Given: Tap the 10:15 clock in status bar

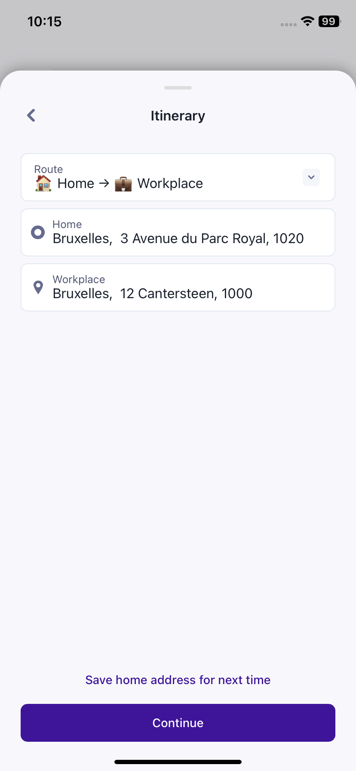Looking at the screenshot, I should 45,22.
